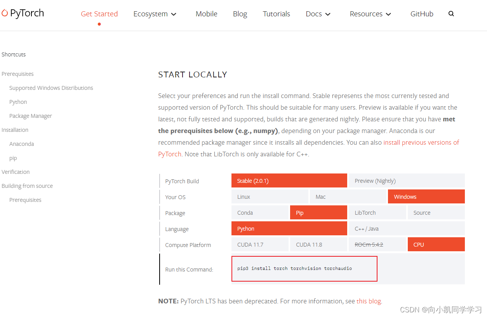Screen dimensions: 487x317
Task: Click the 'PyTorch Build' row label
Action: pos(182,181)
